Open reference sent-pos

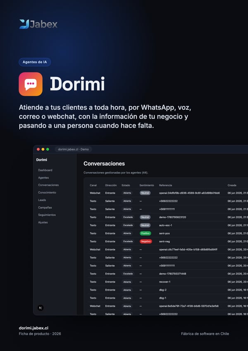(x=165, y=233)
